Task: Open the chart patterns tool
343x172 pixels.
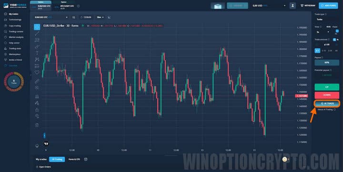Action: 37,59
